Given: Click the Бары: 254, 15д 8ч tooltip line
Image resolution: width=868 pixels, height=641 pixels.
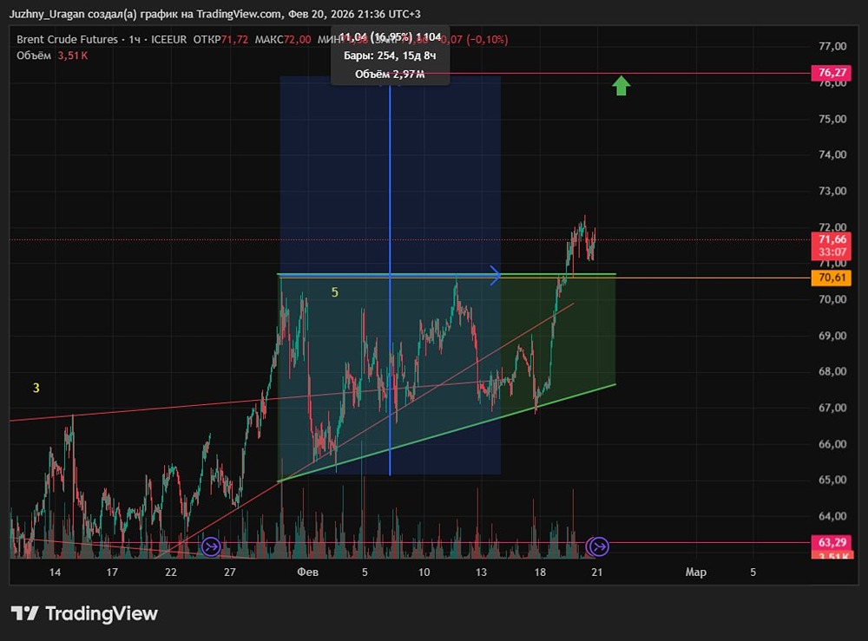Looking at the screenshot, I should tap(390, 56).
